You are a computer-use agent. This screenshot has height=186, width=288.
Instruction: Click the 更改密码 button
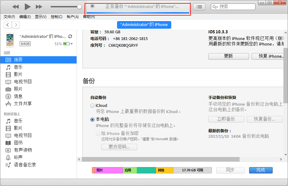(119, 147)
